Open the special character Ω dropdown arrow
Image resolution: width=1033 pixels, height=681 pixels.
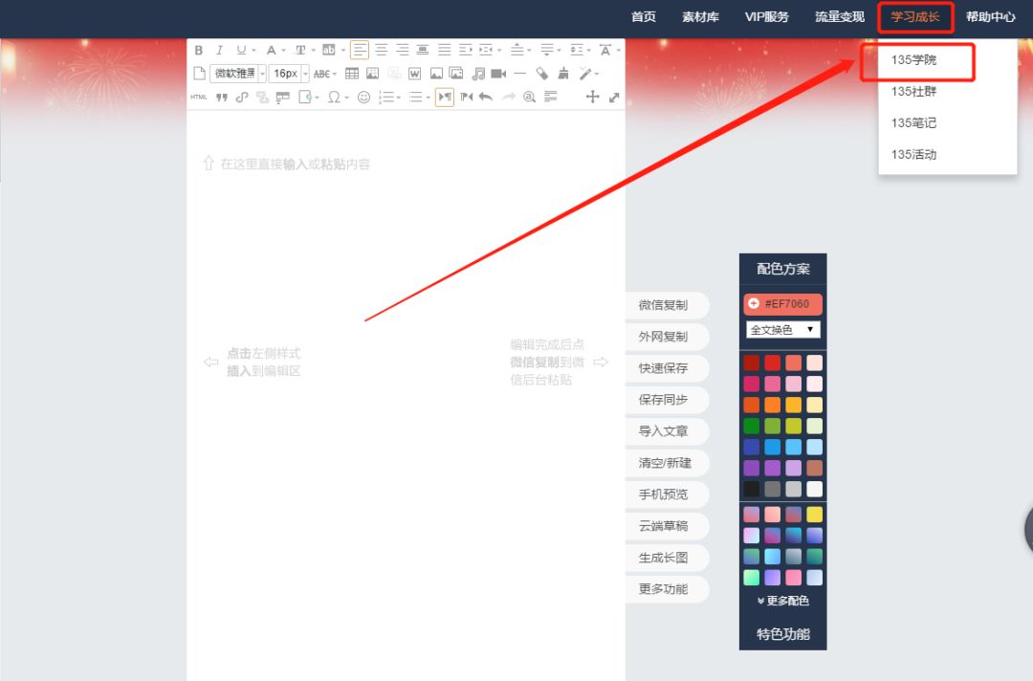click(346, 99)
